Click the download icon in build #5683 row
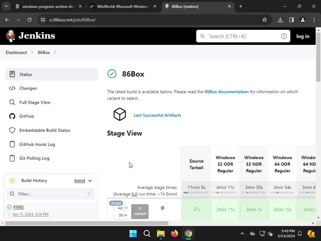Viewport: 321px width, 241px height. click(x=163, y=208)
